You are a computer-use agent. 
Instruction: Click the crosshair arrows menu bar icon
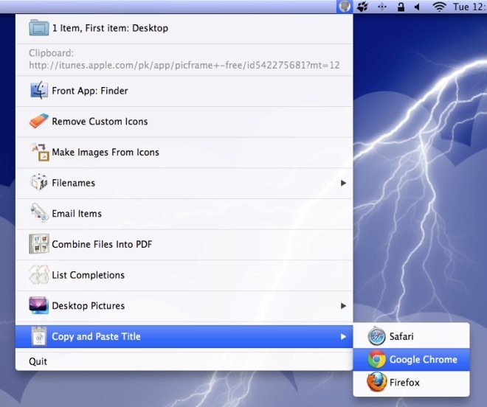click(382, 7)
